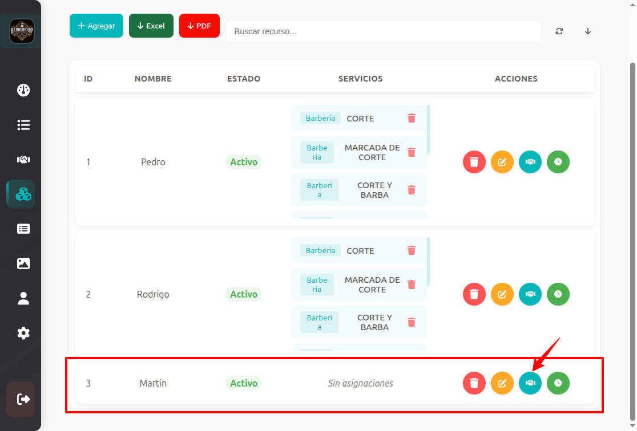637x431 pixels.
Task: Assign services to Pedro via handshake button
Action: click(x=530, y=162)
